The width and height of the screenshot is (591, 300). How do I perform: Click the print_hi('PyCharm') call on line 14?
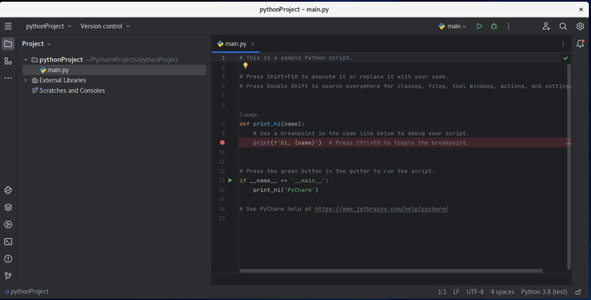coord(285,190)
